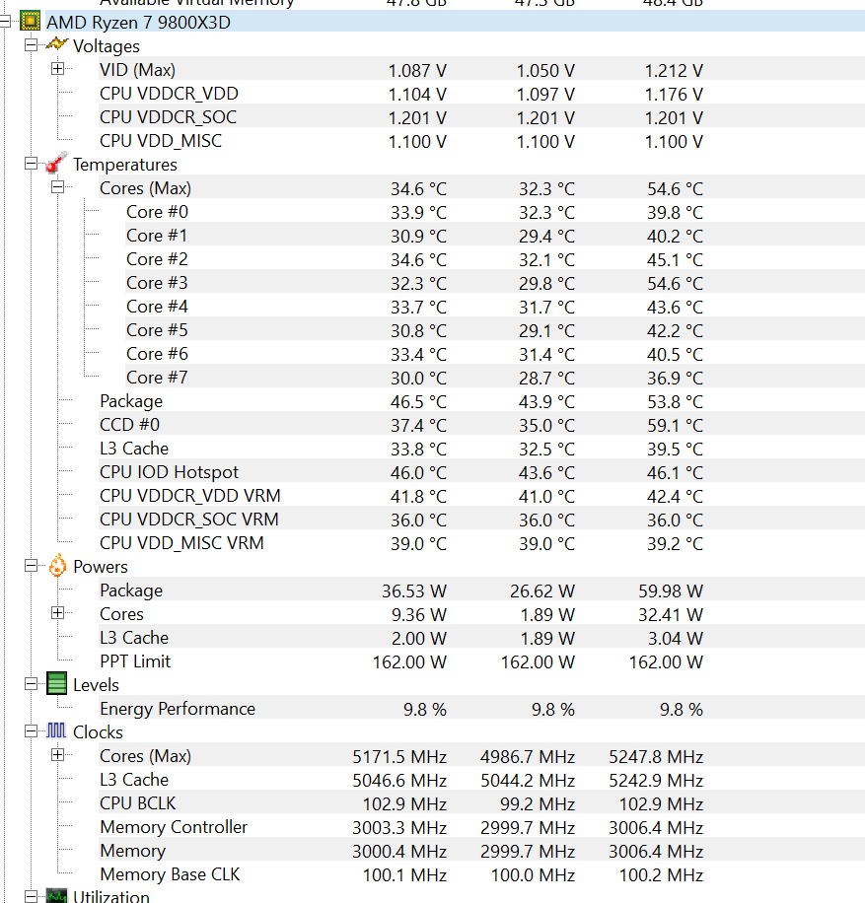Click the Temperatures thermometer icon
Image resolution: width=865 pixels, height=903 pixels.
point(57,163)
